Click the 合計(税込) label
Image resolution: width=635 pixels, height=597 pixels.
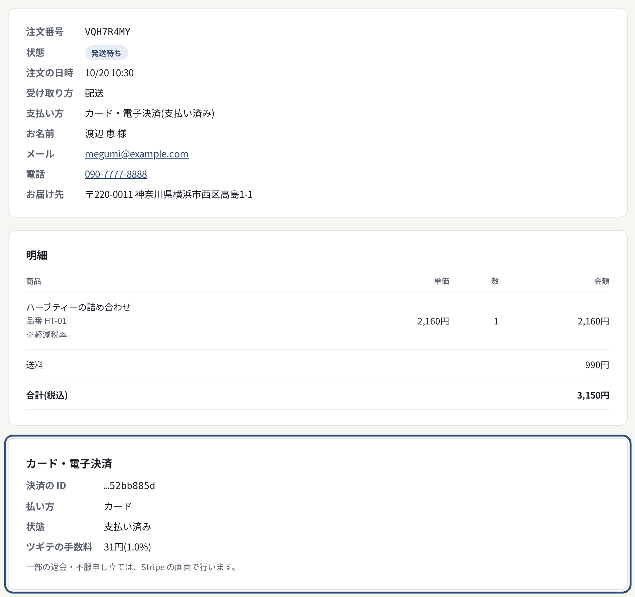click(x=47, y=395)
